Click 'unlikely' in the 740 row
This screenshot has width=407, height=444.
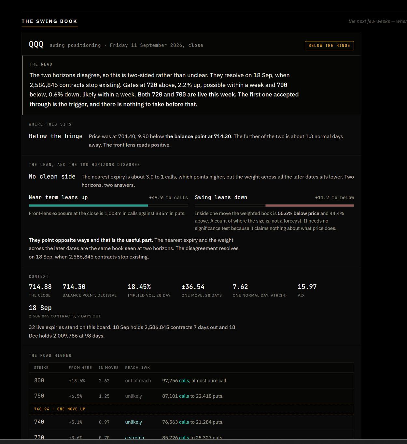point(133,422)
